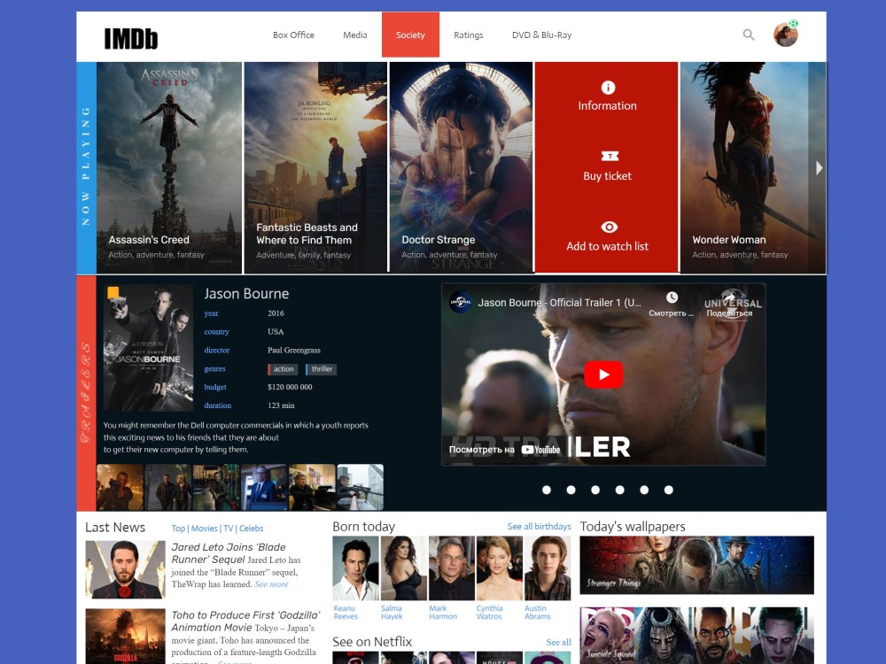The image size is (886, 664).
Task: Advance Now Playing carousel with right arrow
Action: tap(819, 167)
